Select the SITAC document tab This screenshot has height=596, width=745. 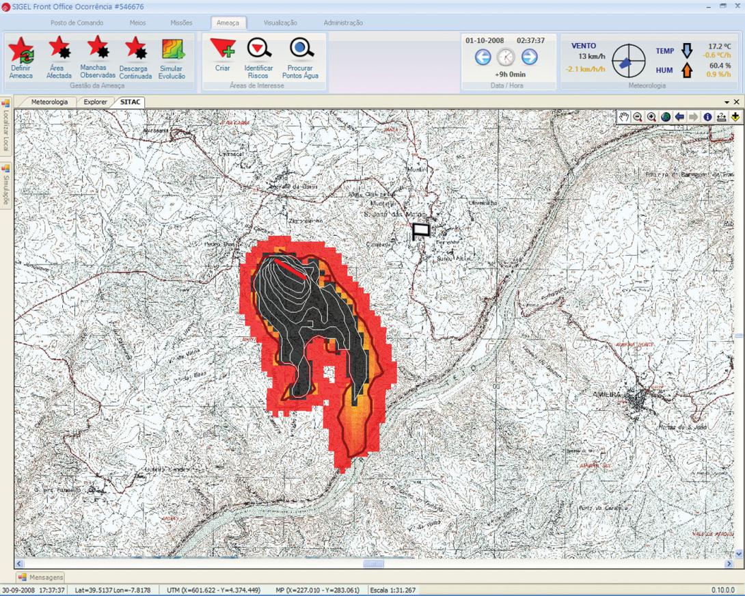coord(130,102)
